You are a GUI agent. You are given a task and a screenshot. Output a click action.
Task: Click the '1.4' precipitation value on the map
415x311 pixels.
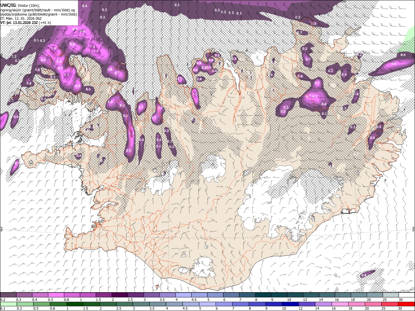tap(53, 48)
